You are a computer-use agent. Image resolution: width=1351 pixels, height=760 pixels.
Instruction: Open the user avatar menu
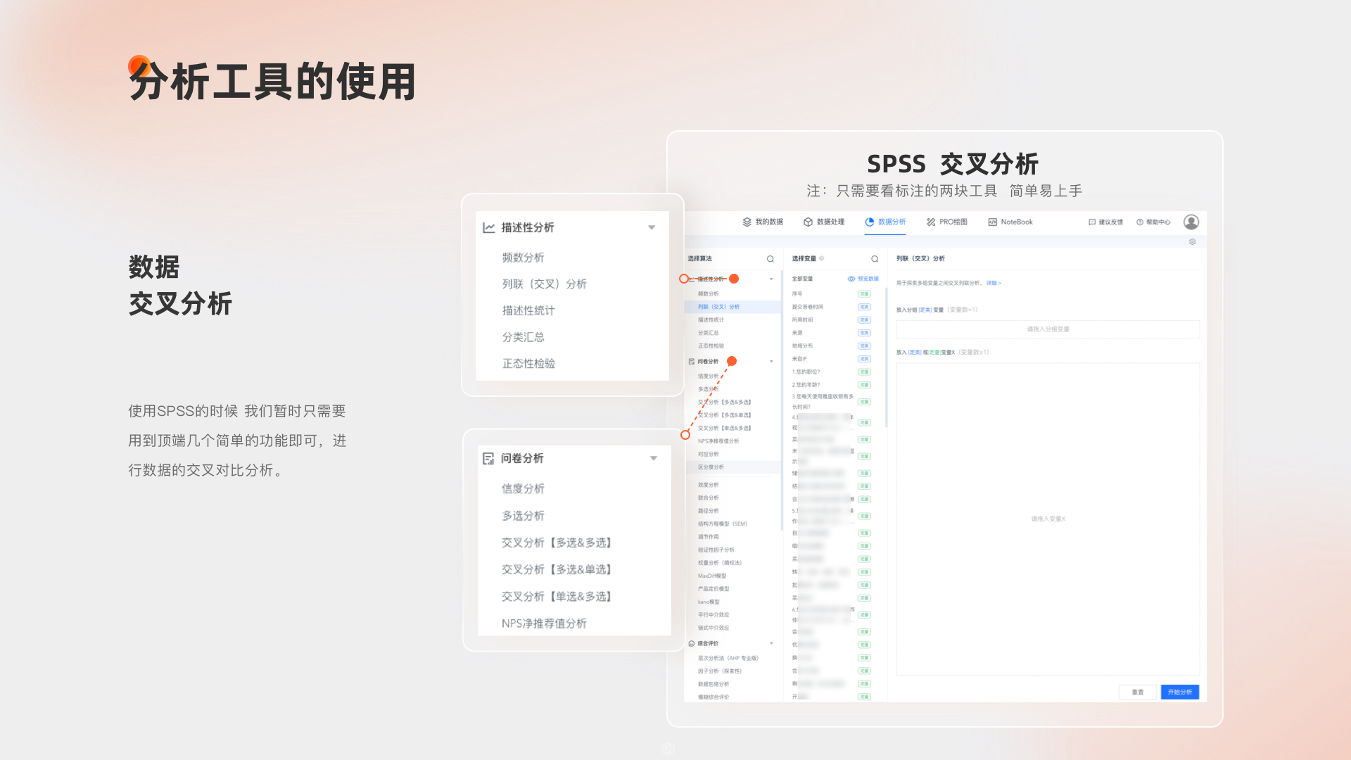coord(1191,222)
